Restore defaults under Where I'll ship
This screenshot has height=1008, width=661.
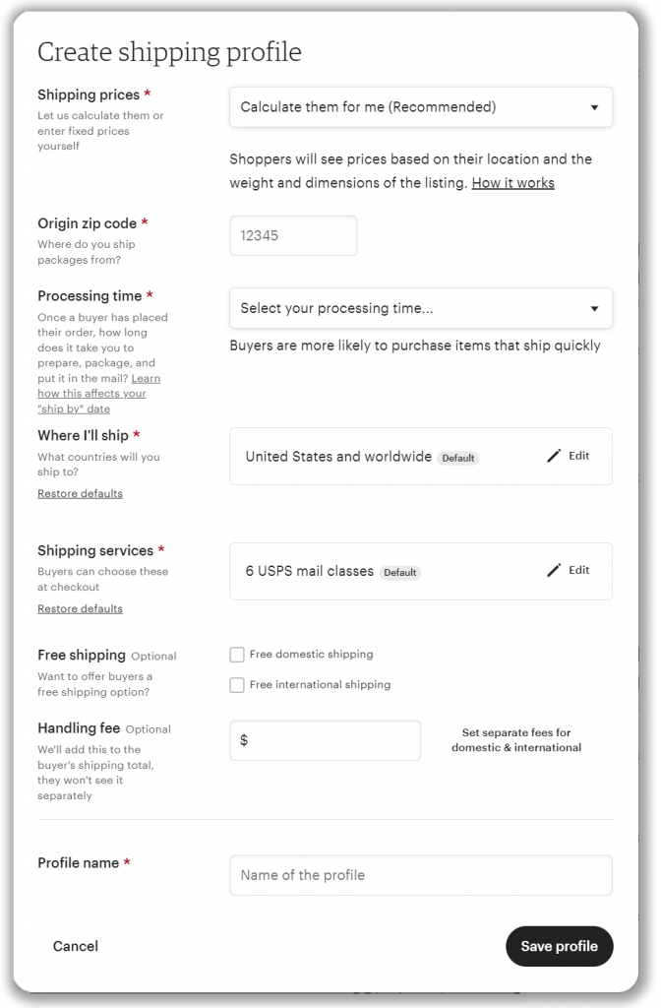point(80,493)
